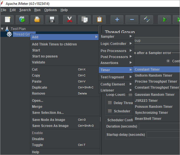Choose Remove in the context menu
The width and height of the screenshot is (180, 155).
pyautogui.click(x=65, y=94)
